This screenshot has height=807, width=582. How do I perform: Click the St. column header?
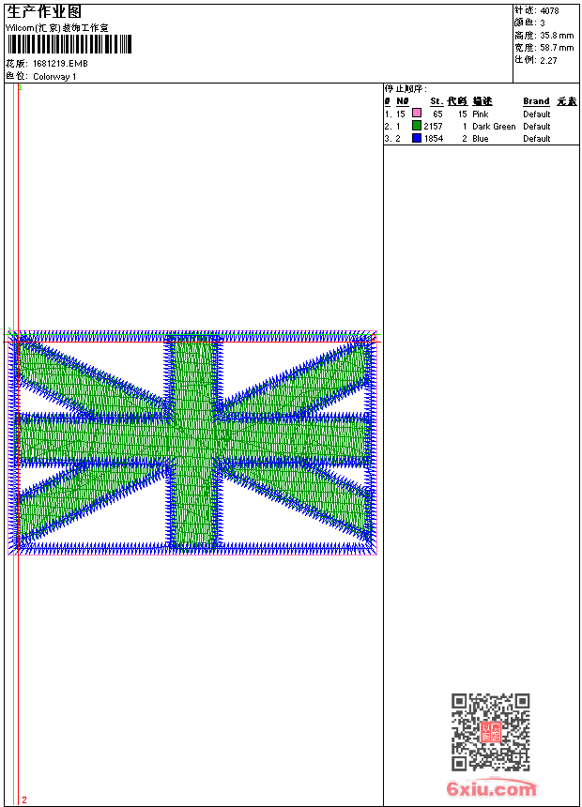point(436,101)
